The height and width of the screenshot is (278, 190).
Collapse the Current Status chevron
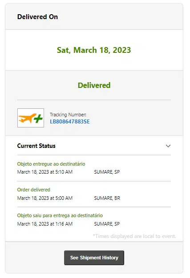click(168, 146)
